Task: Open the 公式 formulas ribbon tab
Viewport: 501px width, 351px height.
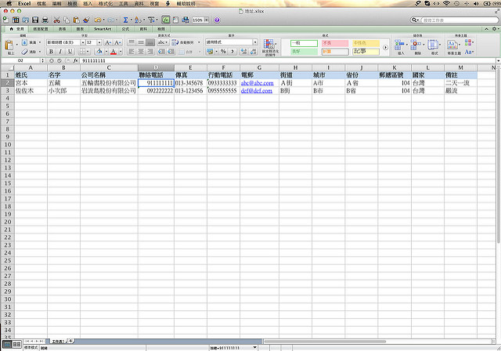Action: (125, 29)
